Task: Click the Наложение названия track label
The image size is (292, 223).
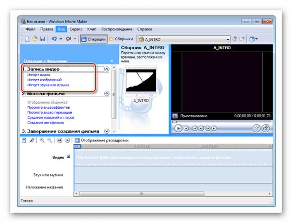Action: (x=44, y=187)
